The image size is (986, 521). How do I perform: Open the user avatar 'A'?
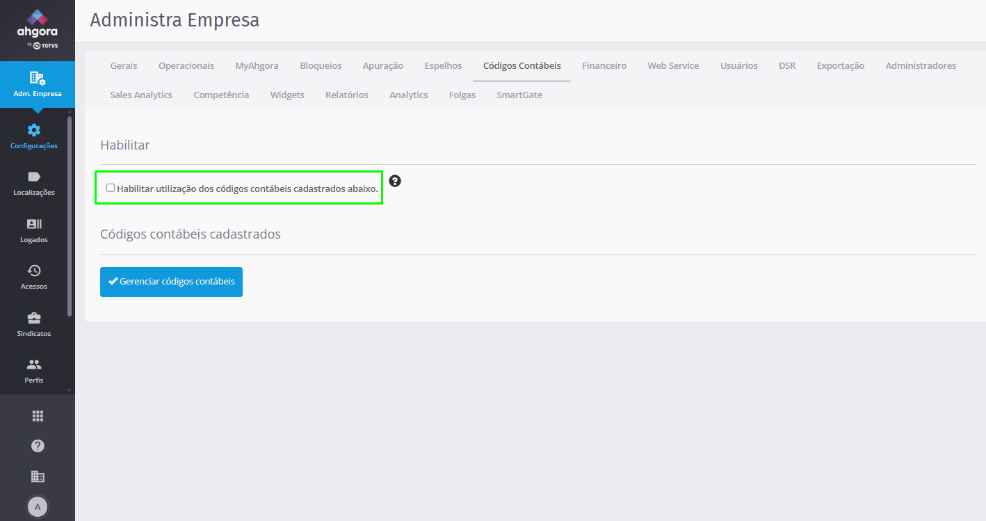pos(38,507)
